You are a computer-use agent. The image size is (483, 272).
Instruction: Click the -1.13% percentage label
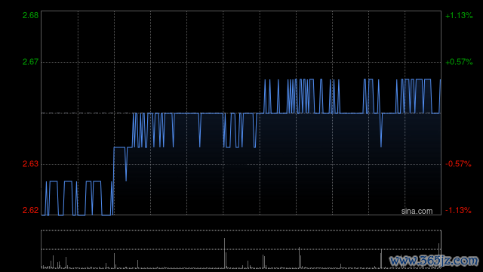click(x=458, y=210)
